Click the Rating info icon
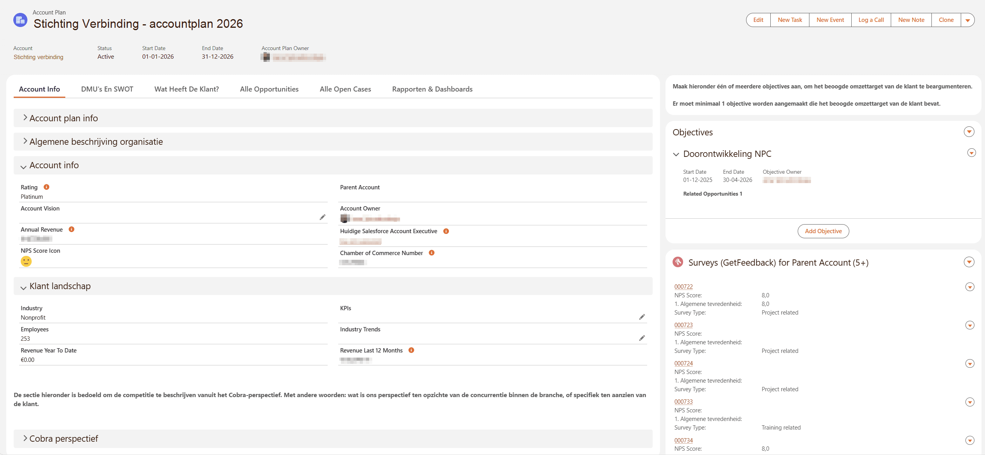This screenshot has height=455, width=985. click(47, 187)
